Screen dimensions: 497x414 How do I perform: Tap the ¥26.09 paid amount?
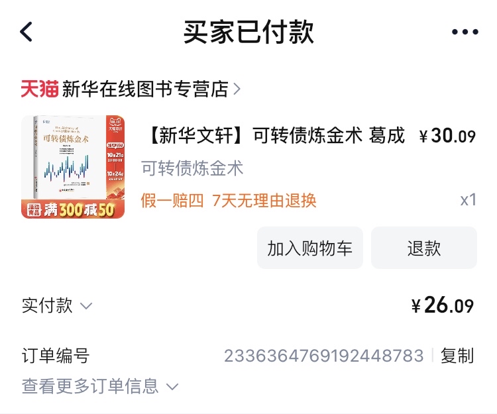pos(443,305)
